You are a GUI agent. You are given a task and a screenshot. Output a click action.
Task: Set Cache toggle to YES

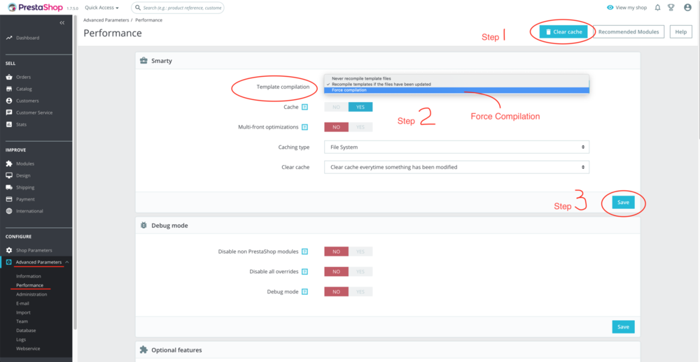click(x=360, y=107)
